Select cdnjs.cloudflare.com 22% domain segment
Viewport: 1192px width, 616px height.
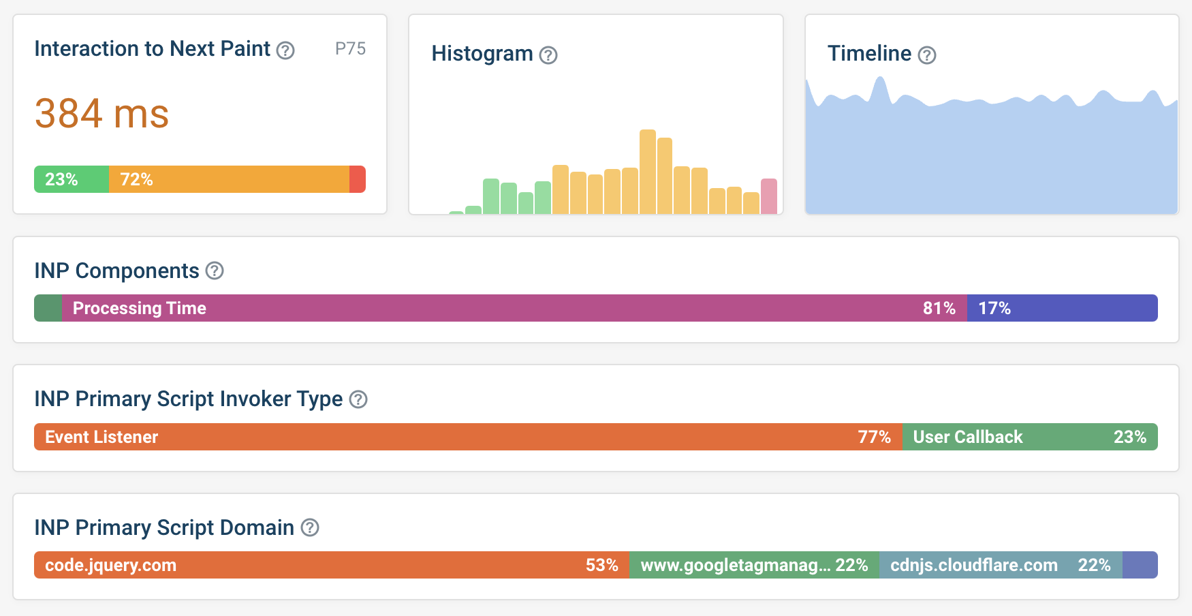pyautogui.click(x=1001, y=565)
